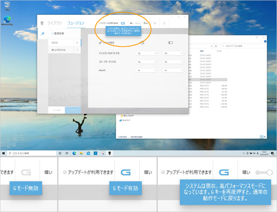Click the plus icon beside 新しいプロファイル
Image resolution: width=277 pixels, height=212 pixels.
pos(77,50)
